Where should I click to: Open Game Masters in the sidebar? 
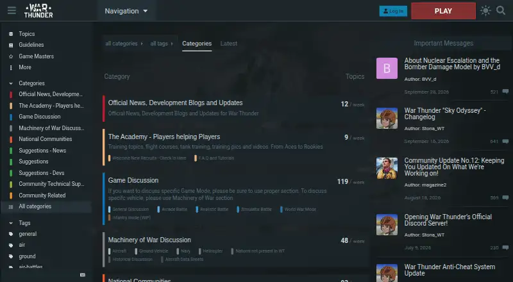pyautogui.click(x=37, y=56)
